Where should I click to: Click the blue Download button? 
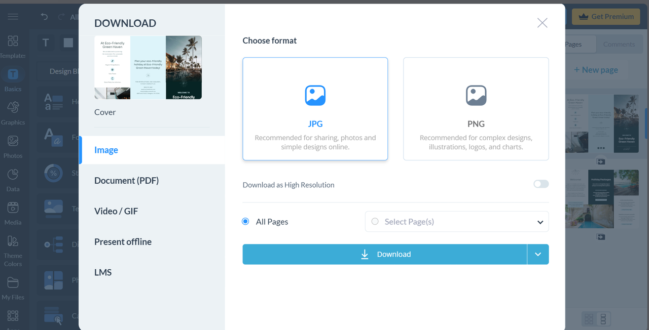point(385,254)
